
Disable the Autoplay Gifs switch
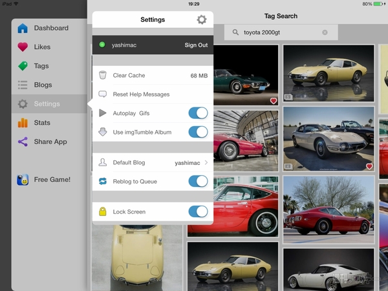click(x=197, y=113)
